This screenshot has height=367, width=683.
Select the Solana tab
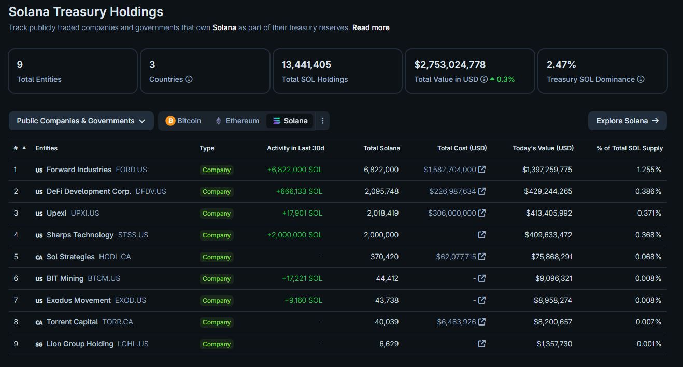tap(290, 121)
